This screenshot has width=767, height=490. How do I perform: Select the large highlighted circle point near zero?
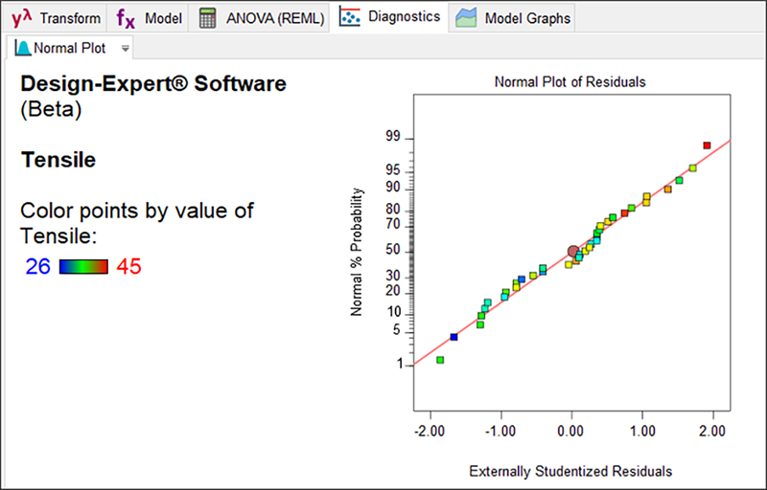(573, 252)
